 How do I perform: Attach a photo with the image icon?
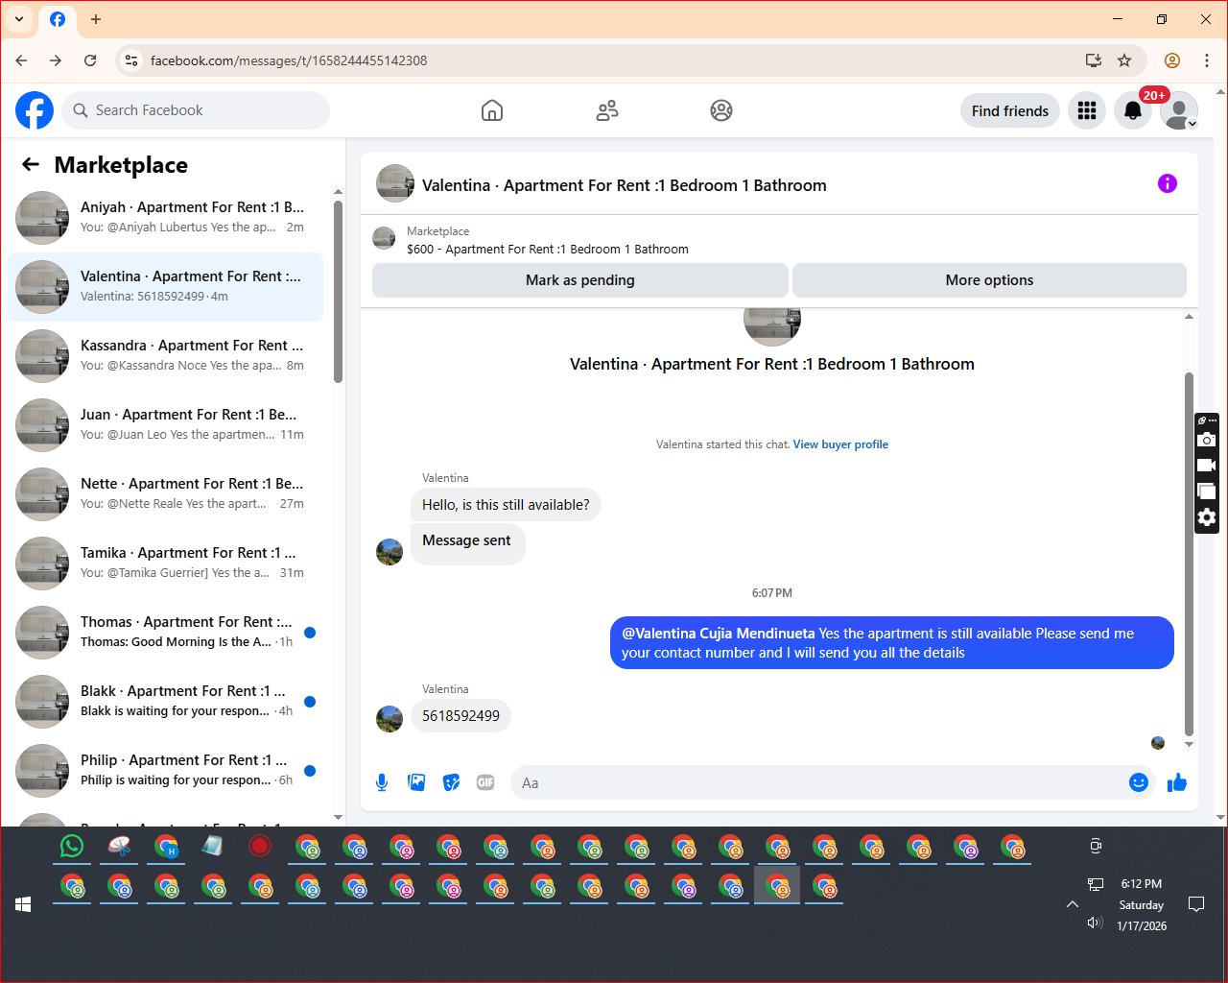(x=416, y=782)
